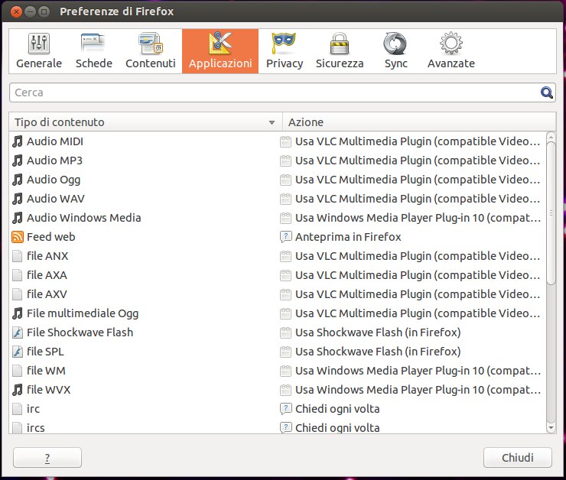Click the plugin icon in file WVX action
This screenshot has height=480, width=566.
click(x=285, y=390)
